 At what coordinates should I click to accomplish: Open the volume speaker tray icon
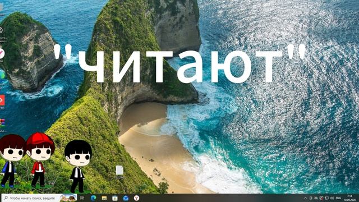[x=332, y=198]
